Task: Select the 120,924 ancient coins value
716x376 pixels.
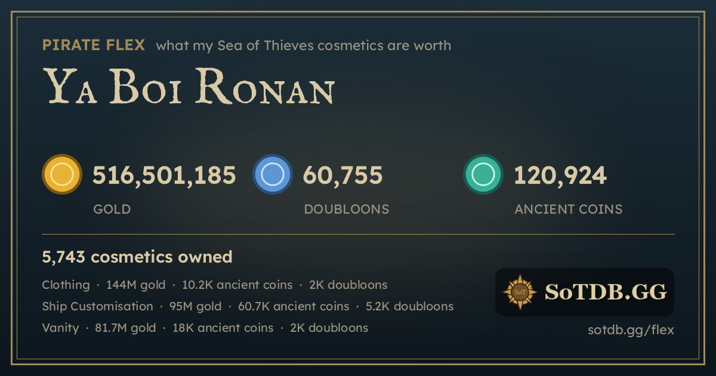Action: pyautogui.click(x=560, y=175)
